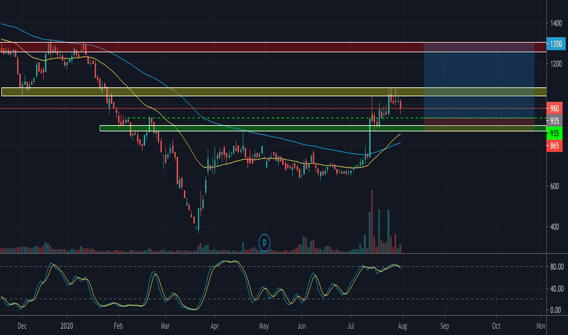568x335 pixels.
Task: Click the gray 935 price label
Action: point(555,121)
